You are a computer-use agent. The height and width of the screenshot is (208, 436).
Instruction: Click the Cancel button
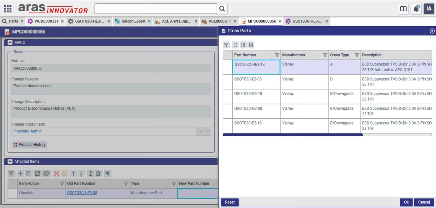(x=424, y=202)
